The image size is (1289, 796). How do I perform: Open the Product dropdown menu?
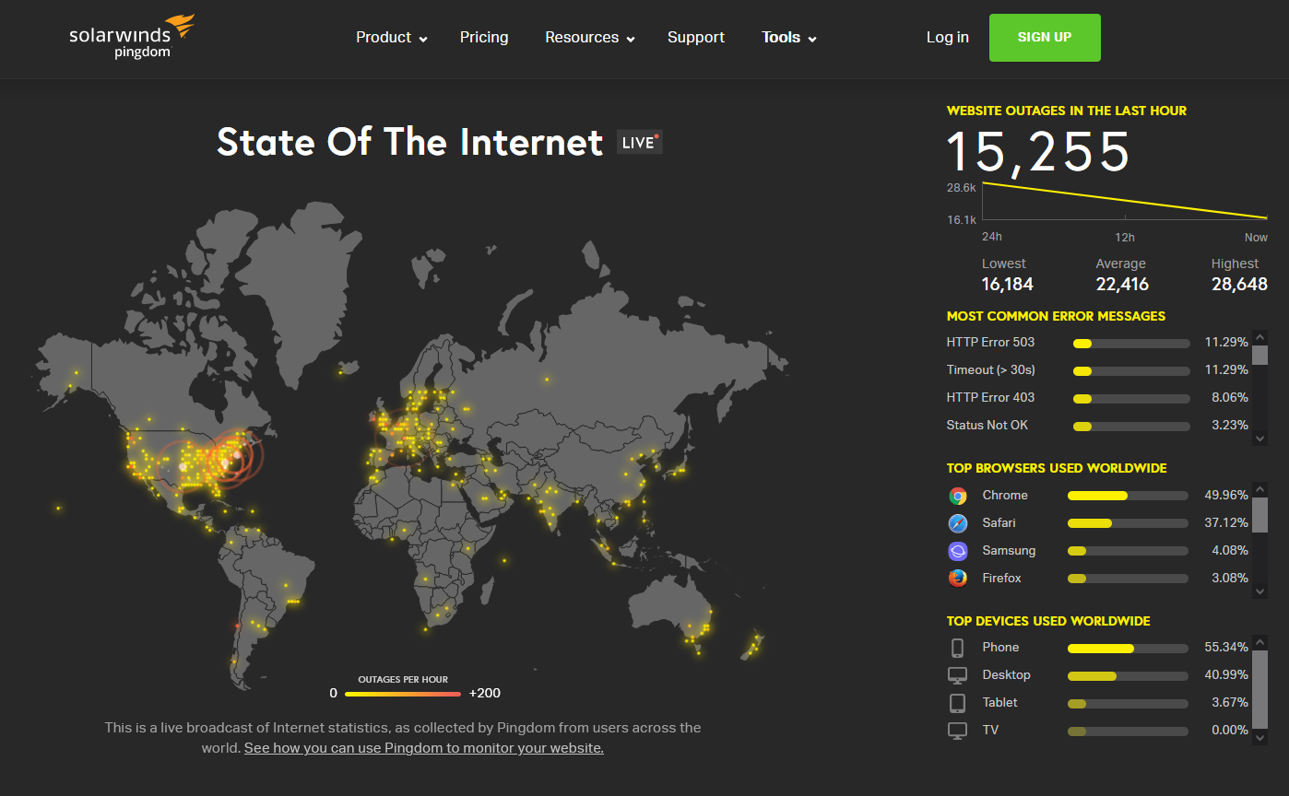pos(392,38)
